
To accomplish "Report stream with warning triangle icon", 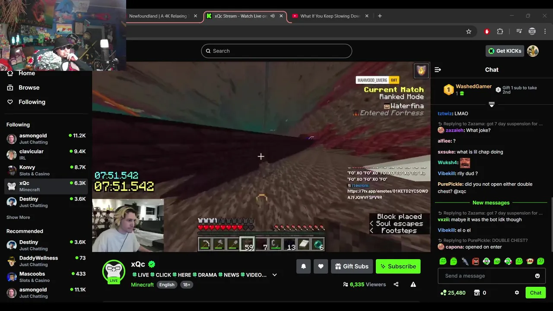I will 413,284.
